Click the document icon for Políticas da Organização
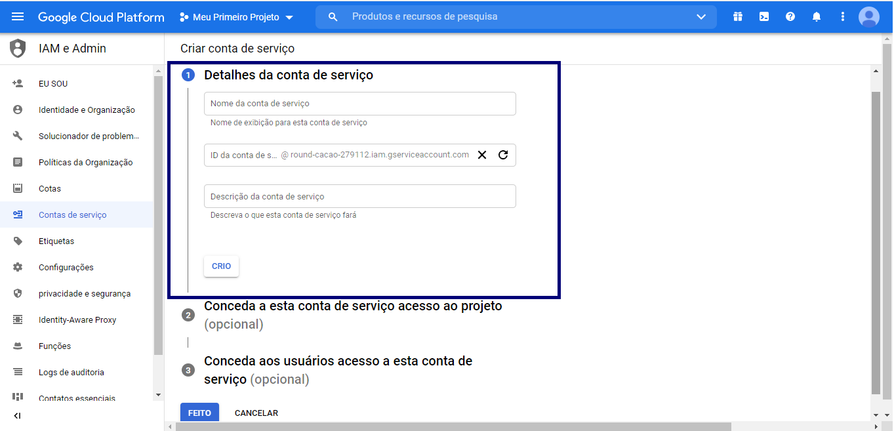The image size is (894, 431). pyautogui.click(x=18, y=162)
